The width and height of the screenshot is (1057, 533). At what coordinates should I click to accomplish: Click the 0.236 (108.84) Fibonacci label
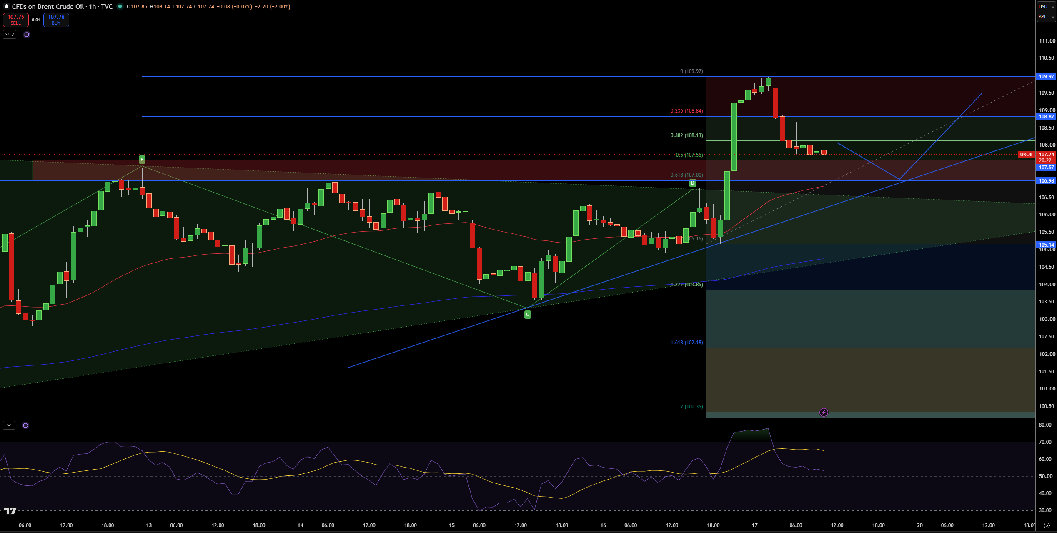686,111
